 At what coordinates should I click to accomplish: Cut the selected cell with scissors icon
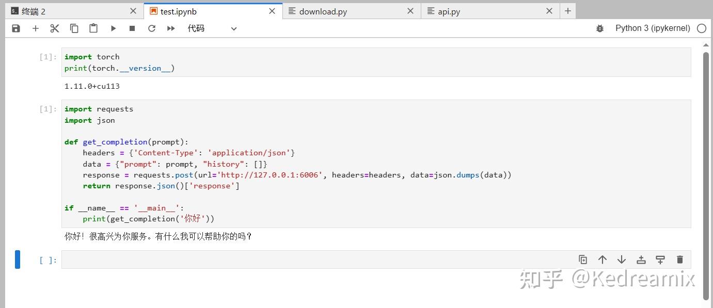coord(55,28)
